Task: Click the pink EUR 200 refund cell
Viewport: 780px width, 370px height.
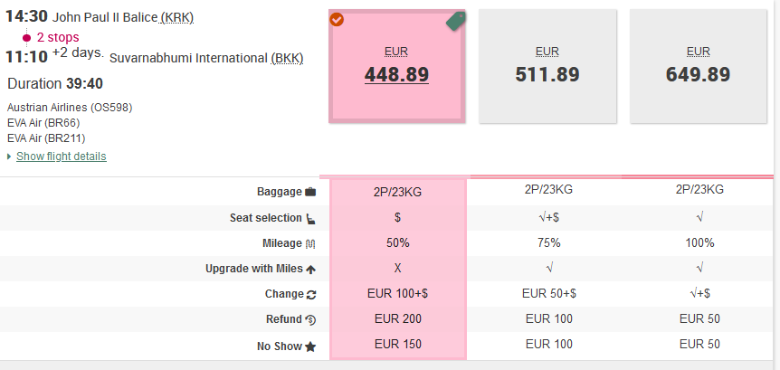Action: (397, 318)
